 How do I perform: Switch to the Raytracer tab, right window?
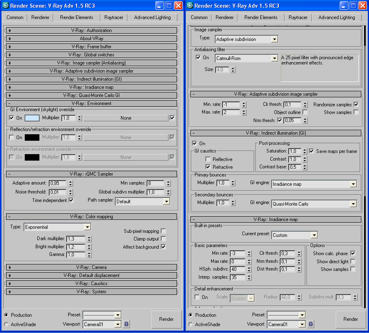298,17
